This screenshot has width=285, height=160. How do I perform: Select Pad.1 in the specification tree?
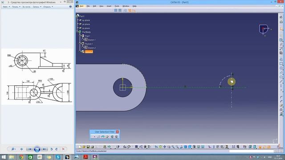(x=87, y=36)
